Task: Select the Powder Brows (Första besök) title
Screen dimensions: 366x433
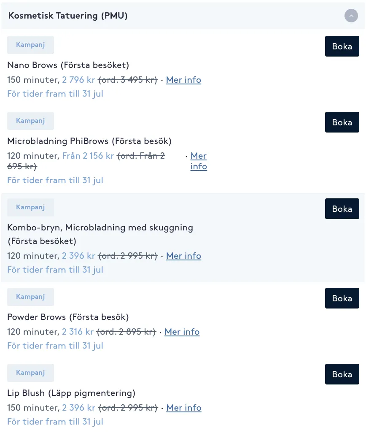Action: point(68,317)
